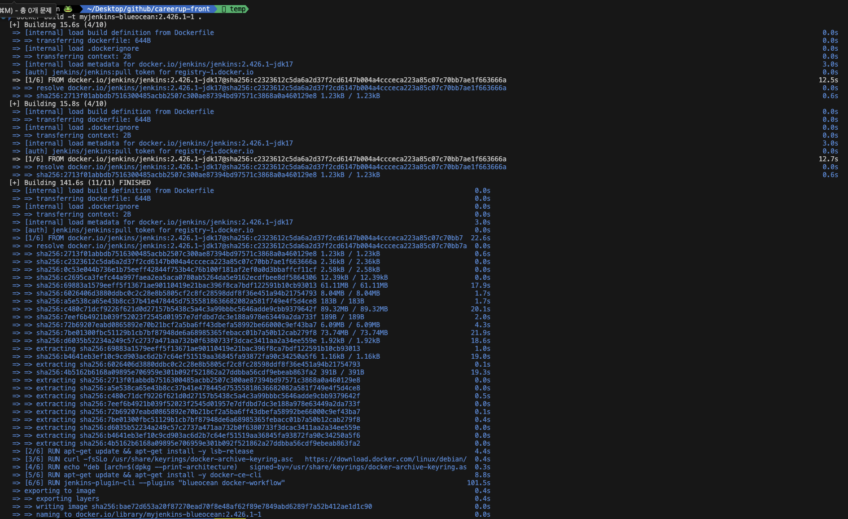Click the frog emoji in the prompt
This screenshot has width=848, height=519.
[68, 9]
